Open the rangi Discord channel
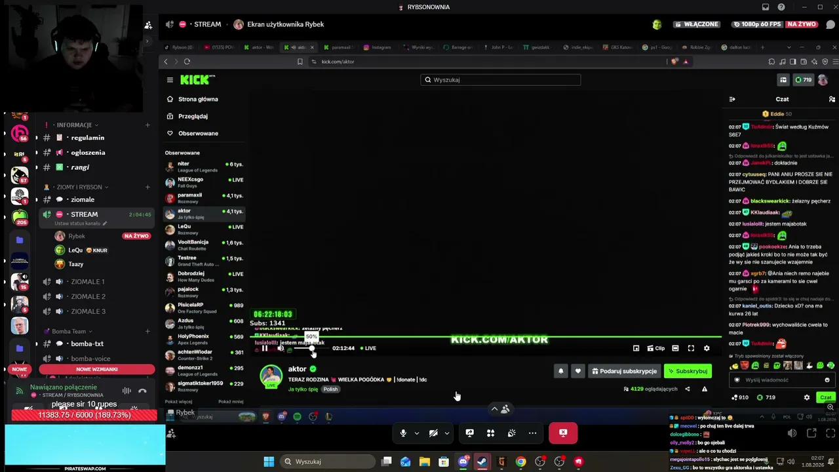 (80, 167)
